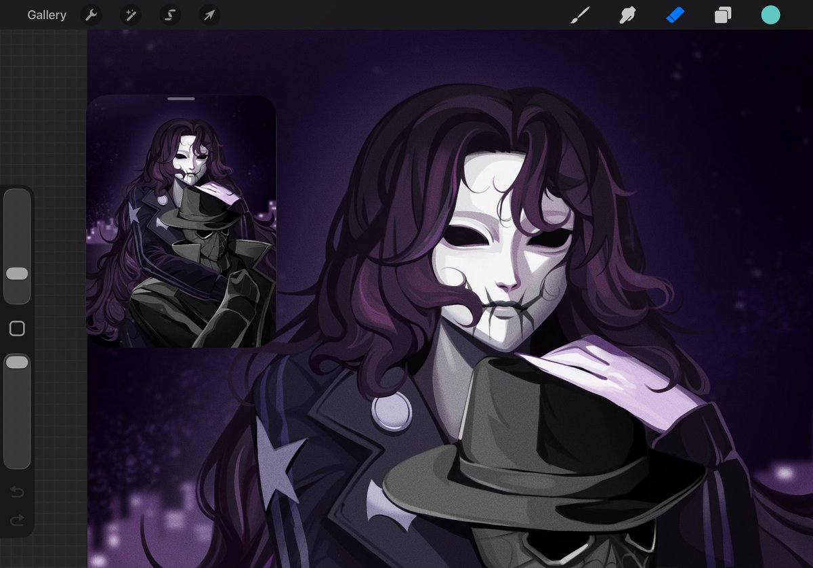The image size is (813, 568).
Task: Grab the reference window top handle bar
Action: [181, 98]
